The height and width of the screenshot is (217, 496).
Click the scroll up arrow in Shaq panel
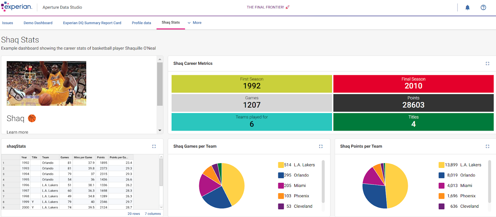click(160, 59)
